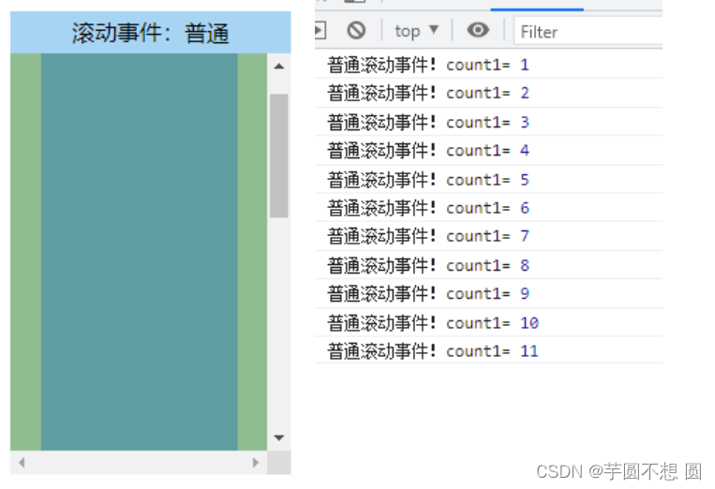Open the live expression eye icon
Screen dimensions: 715x489
click(477, 30)
